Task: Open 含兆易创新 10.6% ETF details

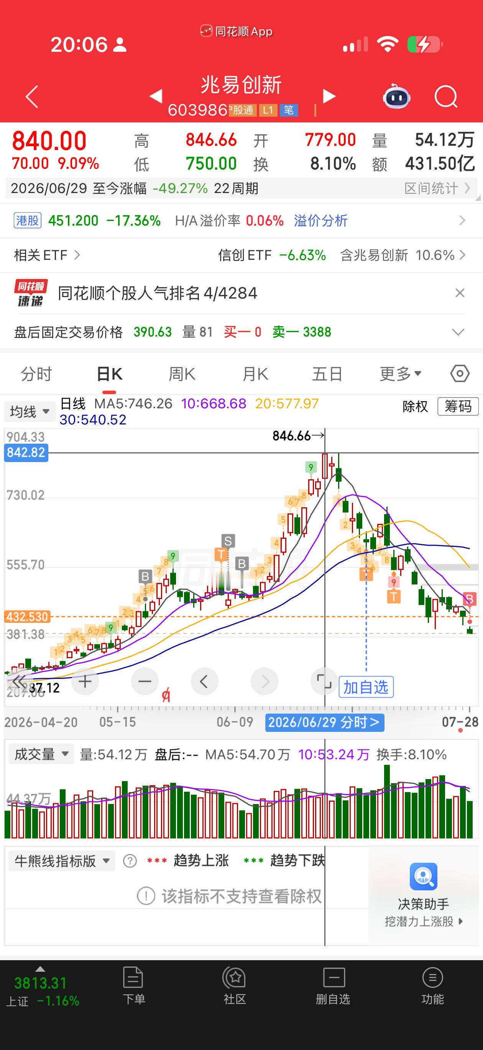Action: point(403,255)
